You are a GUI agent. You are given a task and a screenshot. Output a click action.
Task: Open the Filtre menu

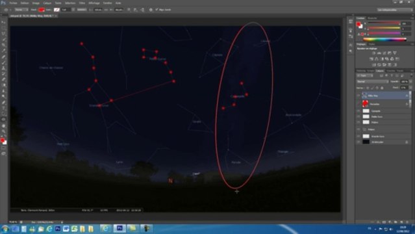(x=82, y=3)
